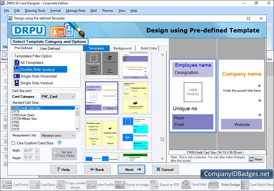
Task: Click the Single Side Vertical icon
Action: click(x=17, y=83)
